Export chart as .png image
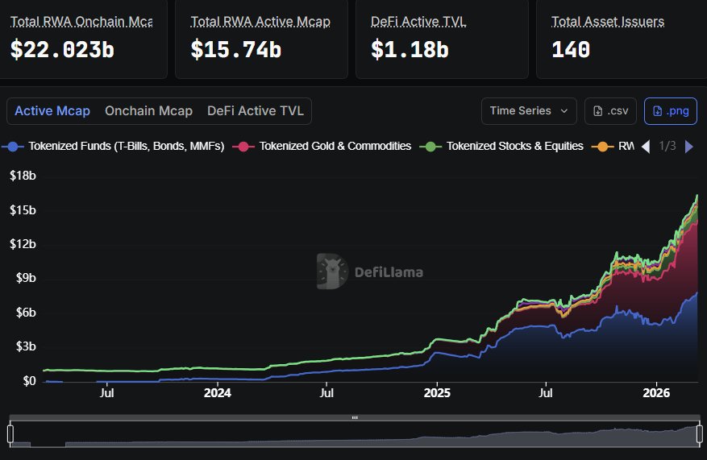This screenshot has width=707, height=460. coord(671,111)
